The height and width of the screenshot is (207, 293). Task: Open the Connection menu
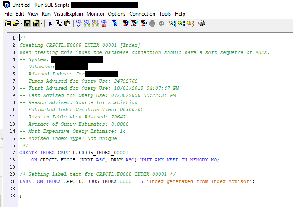(142, 14)
